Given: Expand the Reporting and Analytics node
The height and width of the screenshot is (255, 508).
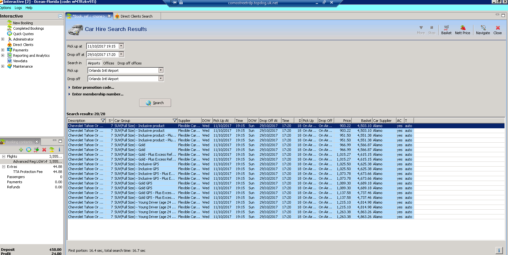Looking at the screenshot, I should click(3, 55).
